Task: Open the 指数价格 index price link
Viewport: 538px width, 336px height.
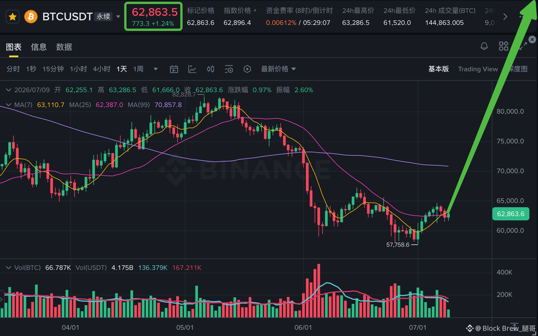Action: pyautogui.click(x=240, y=11)
